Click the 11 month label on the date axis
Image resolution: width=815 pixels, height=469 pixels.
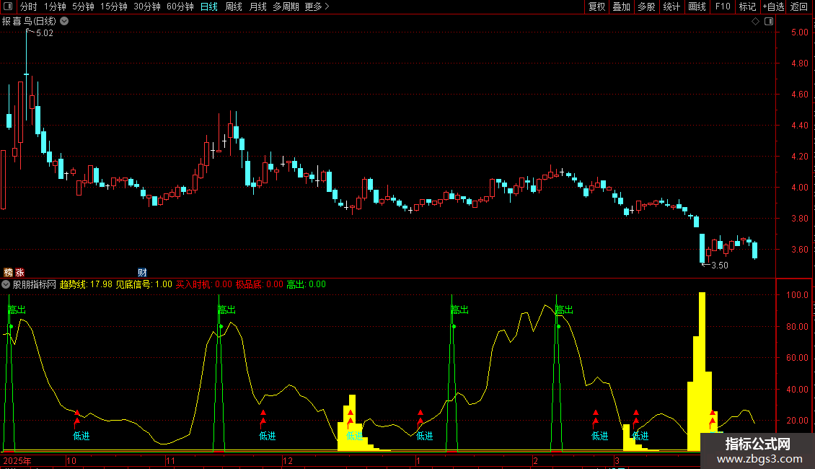point(170,460)
